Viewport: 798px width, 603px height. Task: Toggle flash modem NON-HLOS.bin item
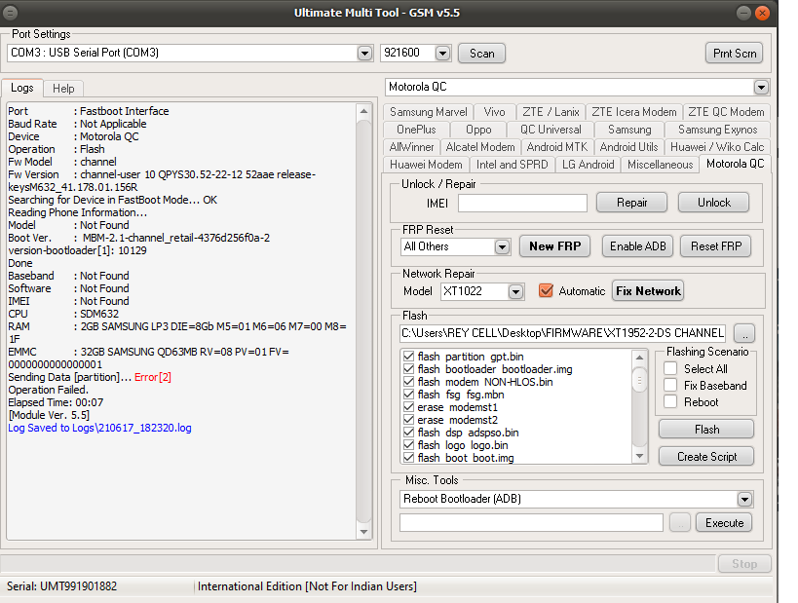pyautogui.click(x=408, y=382)
